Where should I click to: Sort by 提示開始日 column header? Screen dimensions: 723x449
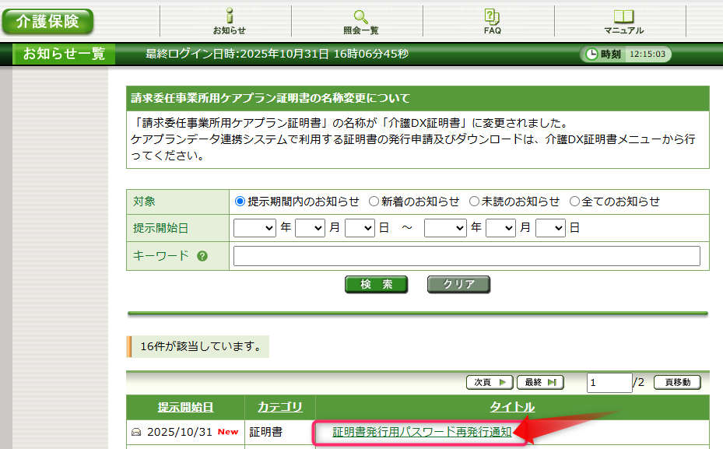click(x=185, y=407)
